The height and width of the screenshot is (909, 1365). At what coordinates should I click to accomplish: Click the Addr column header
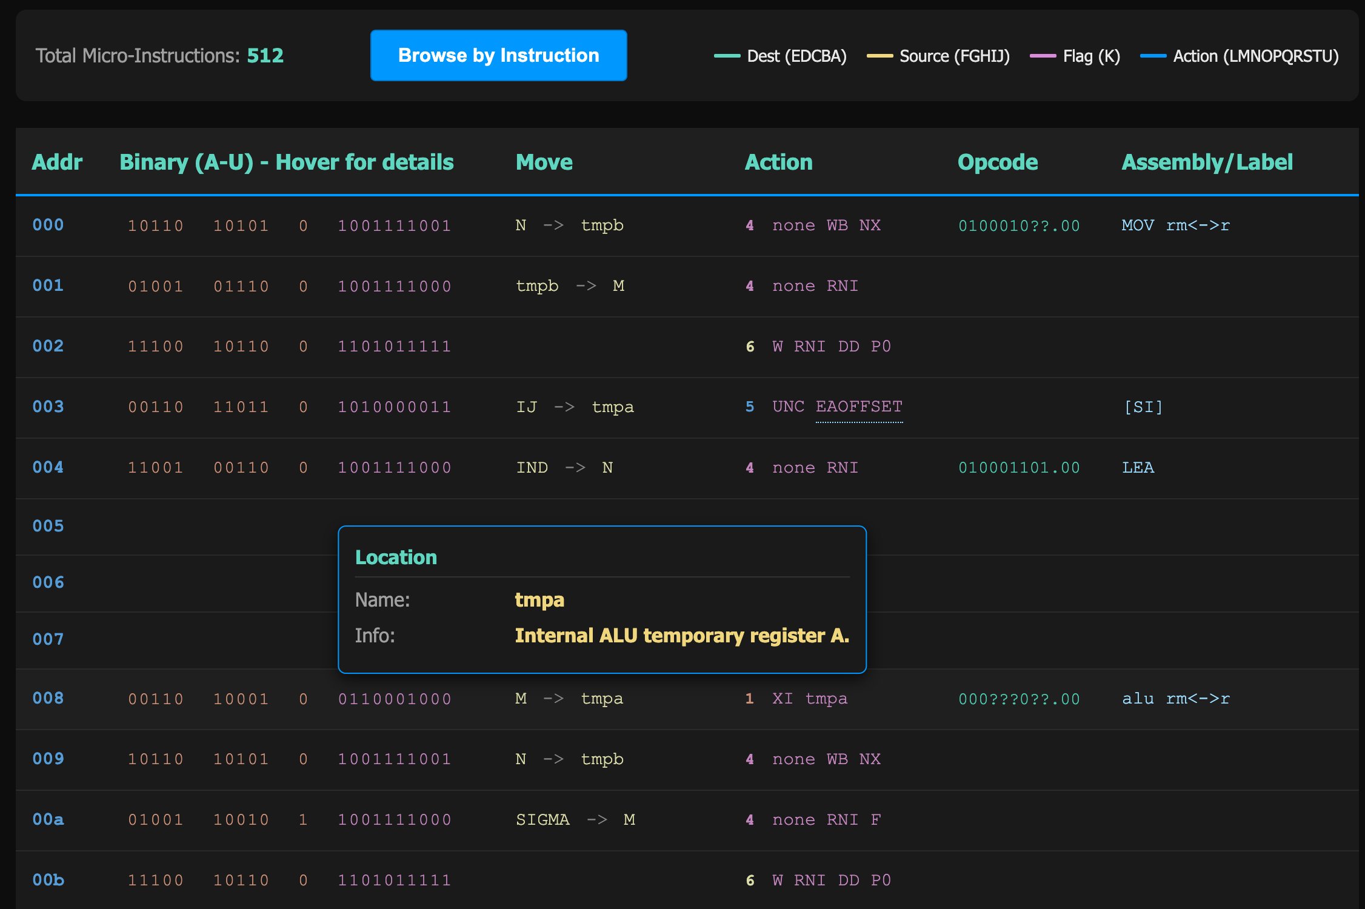(57, 162)
